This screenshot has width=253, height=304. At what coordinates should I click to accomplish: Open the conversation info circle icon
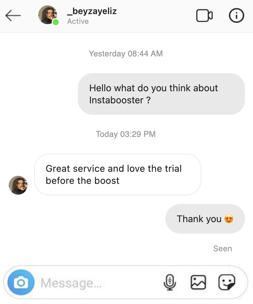[236, 15]
